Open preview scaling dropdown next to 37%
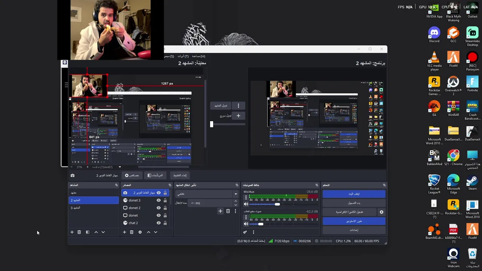Image resolution: width=482 pixels, height=271 pixels. coord(120,167)
